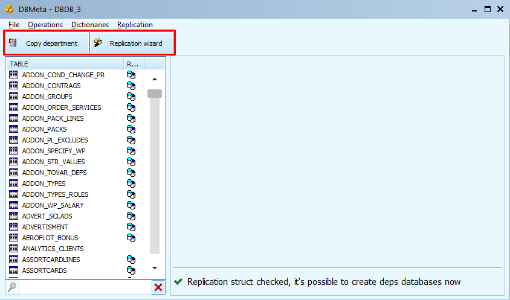This screenshot has height=300, width=510.
Task: Click table icon beside ADDON_COND_CHANGE_PR
Action: point(14,75)
